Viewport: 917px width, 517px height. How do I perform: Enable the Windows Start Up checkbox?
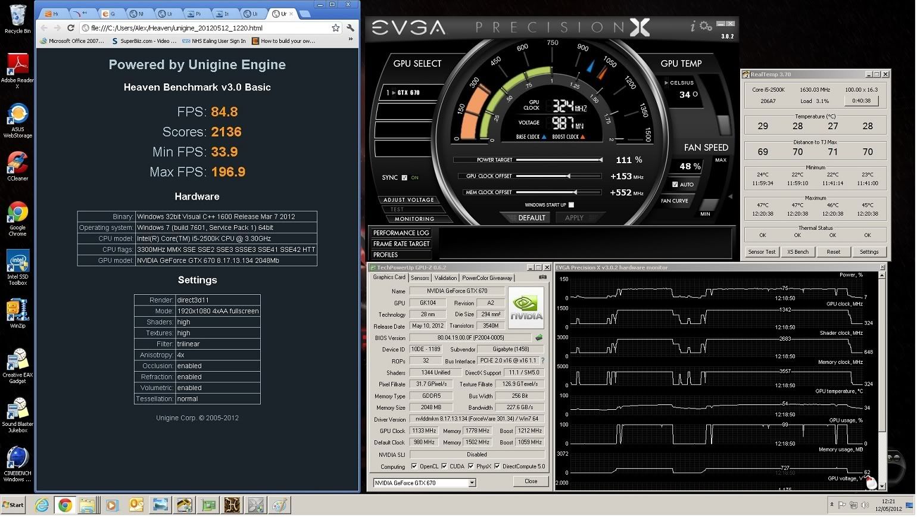[x=572, y=205]
